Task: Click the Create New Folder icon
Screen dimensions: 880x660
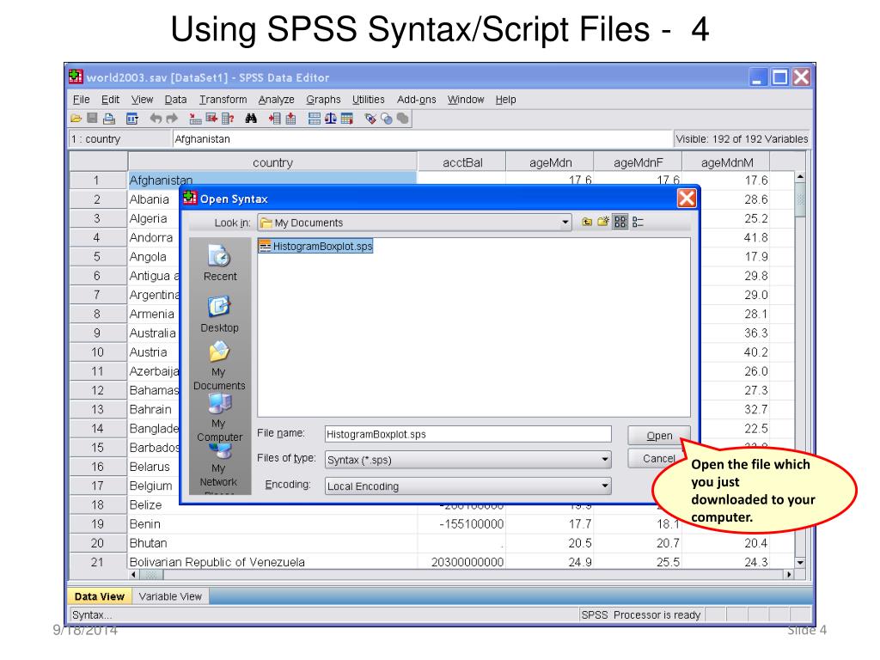Action: click(603, 223)
